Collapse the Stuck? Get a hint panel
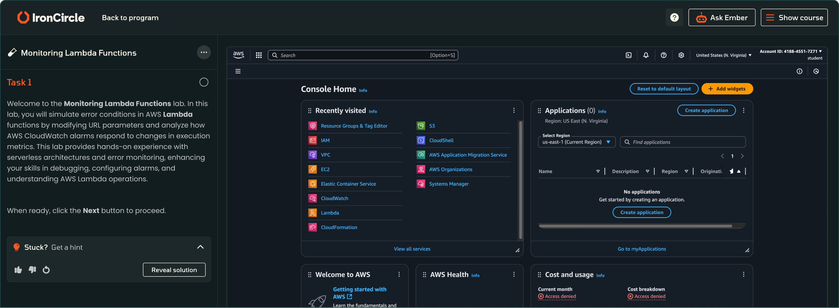839x308 pixels. (x=200, y=247)
